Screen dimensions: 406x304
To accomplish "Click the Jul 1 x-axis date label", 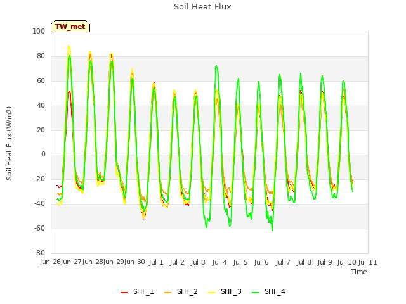I will pos(156,262).
